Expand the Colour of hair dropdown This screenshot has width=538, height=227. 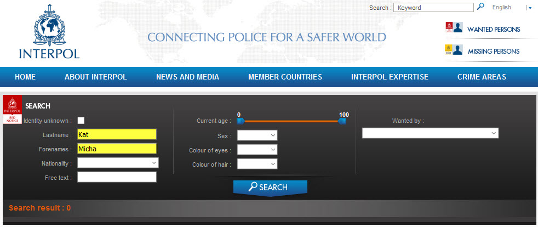257,164
